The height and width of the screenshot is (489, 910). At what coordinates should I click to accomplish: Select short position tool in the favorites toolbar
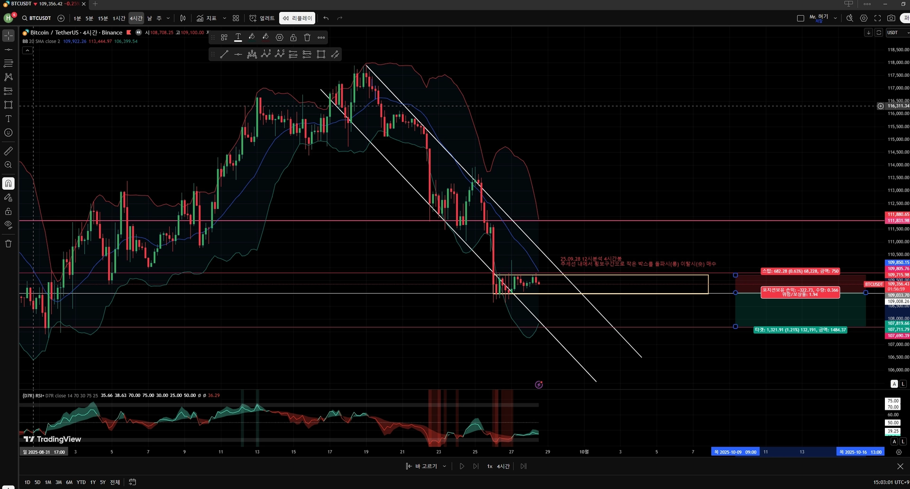pyautogui.click(x=307, y=55)
